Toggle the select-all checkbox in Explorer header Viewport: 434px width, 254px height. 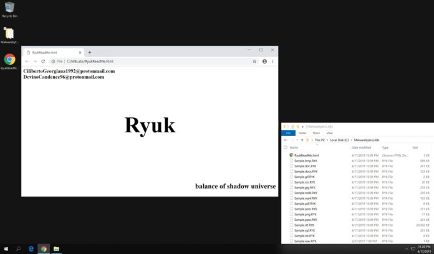click(286, 148)
